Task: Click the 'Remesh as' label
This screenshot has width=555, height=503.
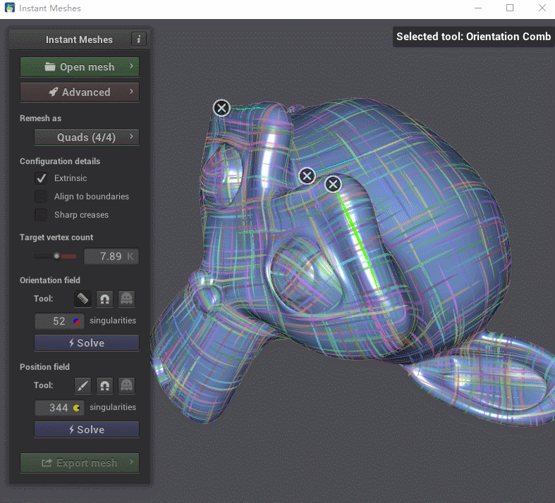Action: [40, 118]
